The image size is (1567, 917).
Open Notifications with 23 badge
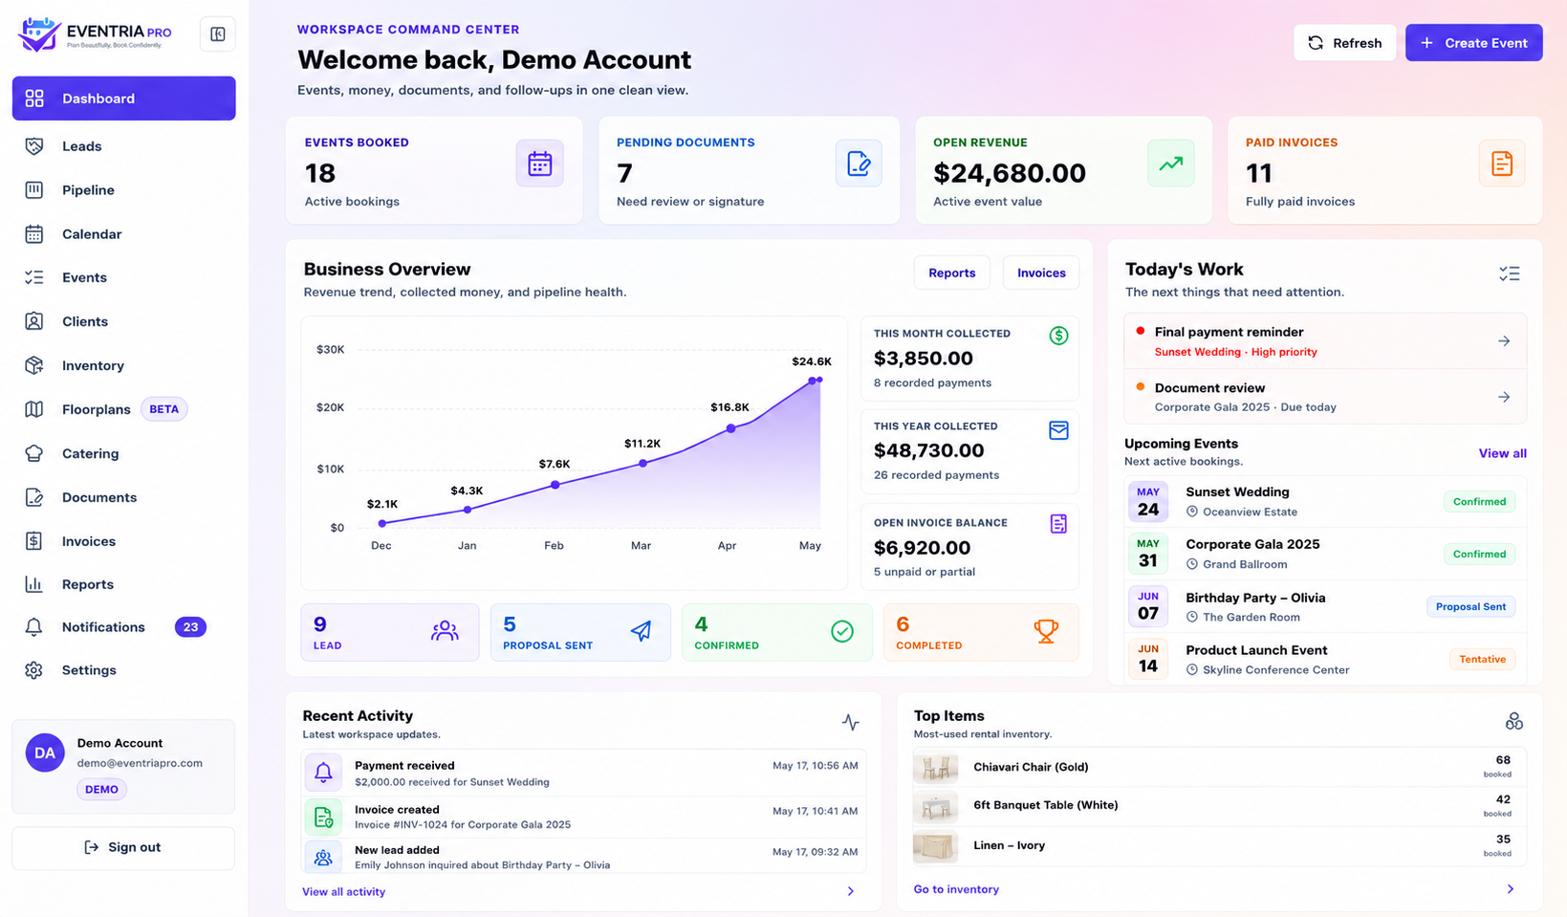(123, 627)
